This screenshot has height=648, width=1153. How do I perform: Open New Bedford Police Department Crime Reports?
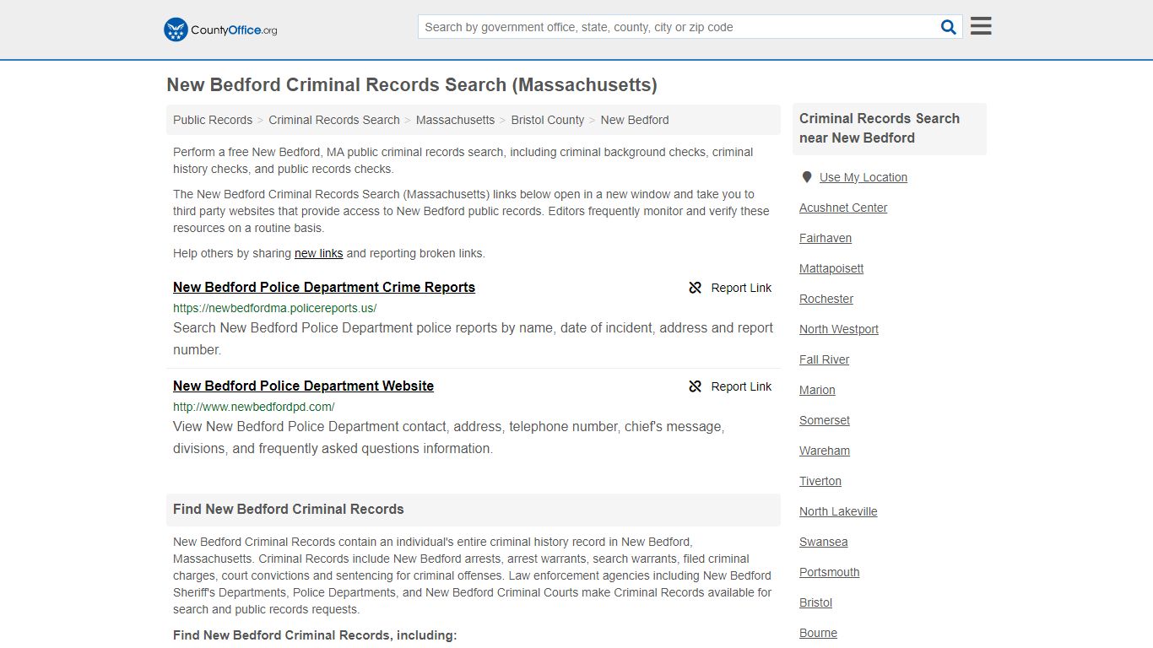pyautogui.click(x=324, y=287)
